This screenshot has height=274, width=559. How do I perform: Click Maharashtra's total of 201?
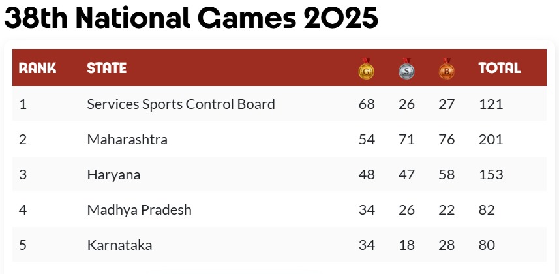coord(491,139)
